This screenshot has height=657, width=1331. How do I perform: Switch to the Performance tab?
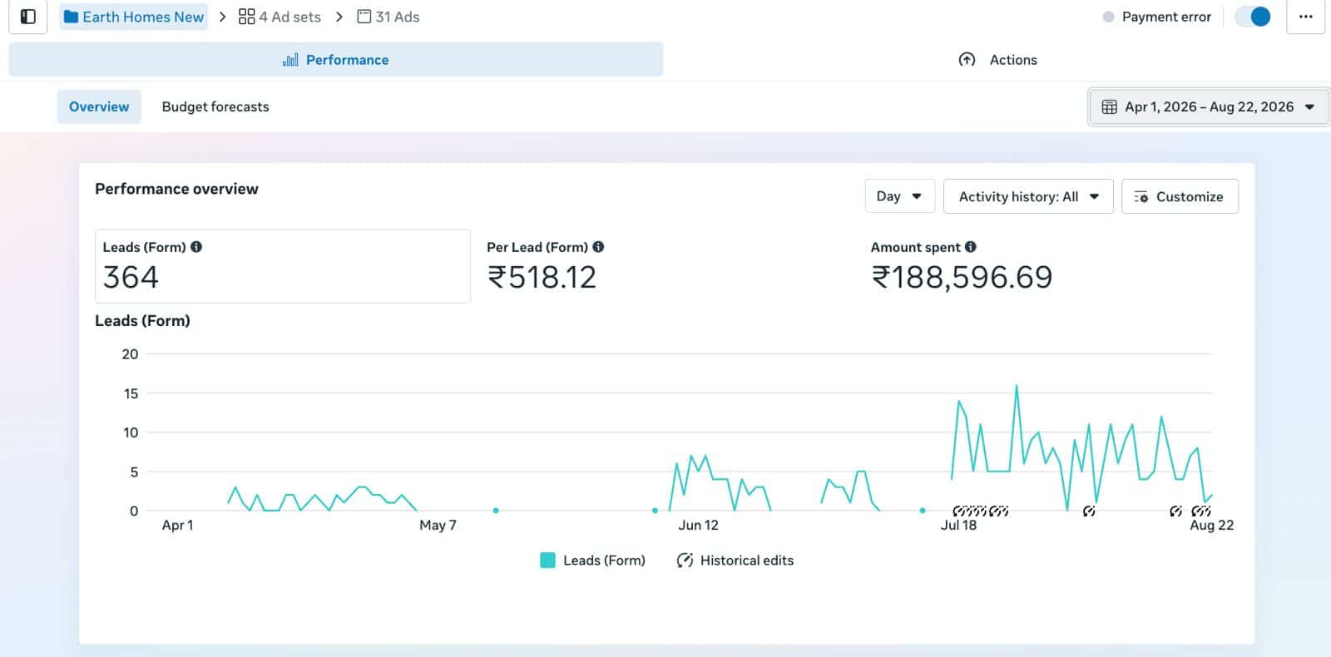[336, 60]
